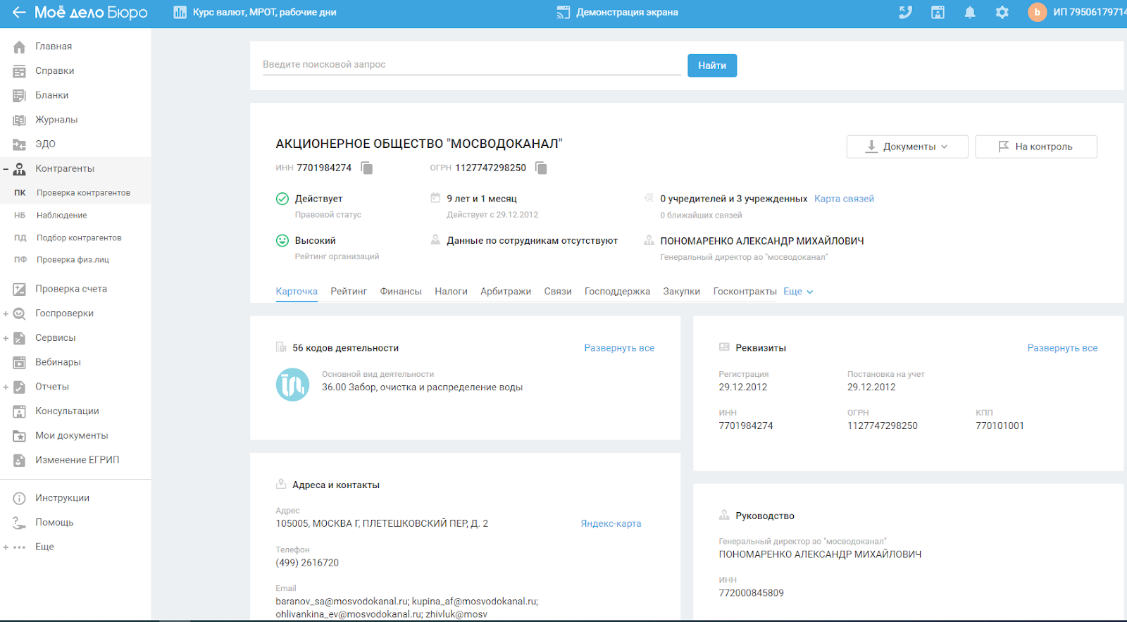Screen dimensions: 1127x622
Task: Open Яндекс-карта link
Action: (x=611, y=524)
